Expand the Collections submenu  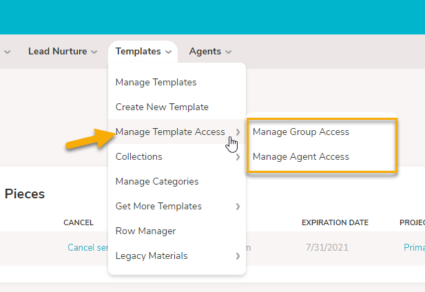tap(177, 156)
